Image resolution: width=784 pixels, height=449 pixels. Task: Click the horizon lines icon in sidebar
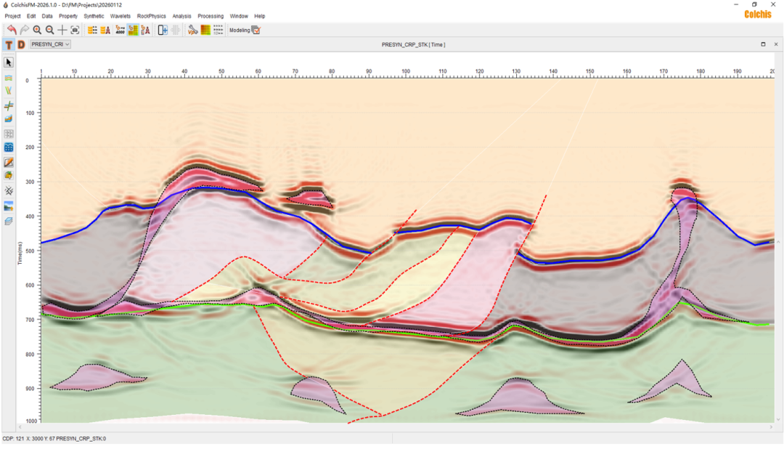9,77
